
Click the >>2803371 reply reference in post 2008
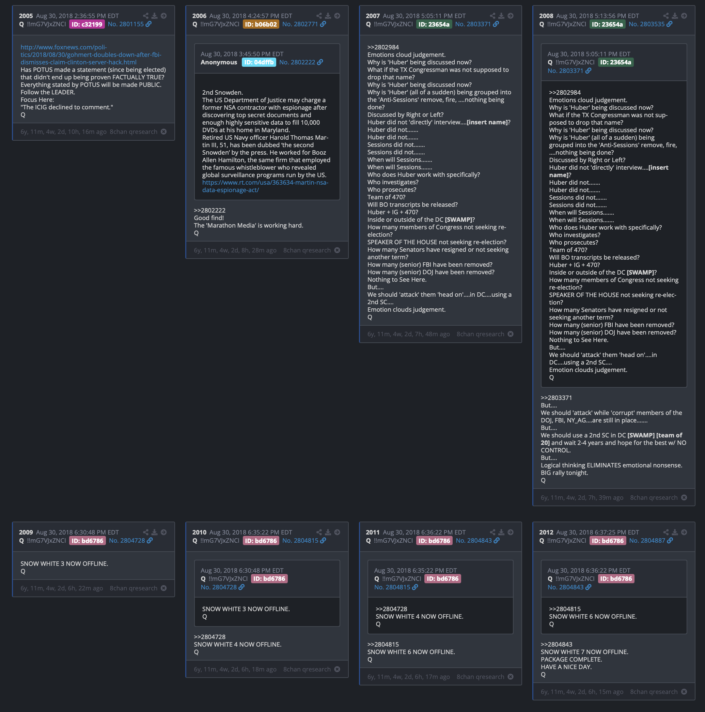coord(556,398)
